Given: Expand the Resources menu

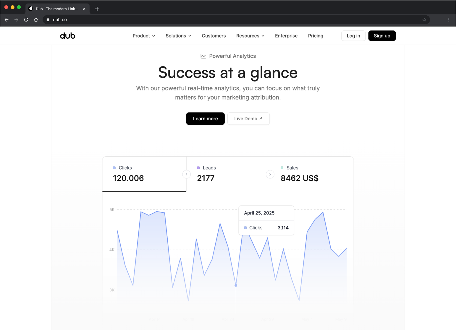Looking at the screenshot, I should (250, 36).
